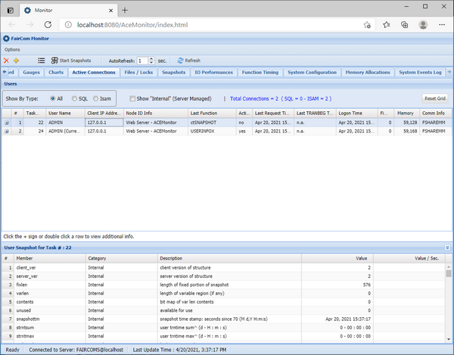The height and width of the screenshot is (355, 454).
Task: Click the Refresh toolbar icon
Action: pos(181,61)
